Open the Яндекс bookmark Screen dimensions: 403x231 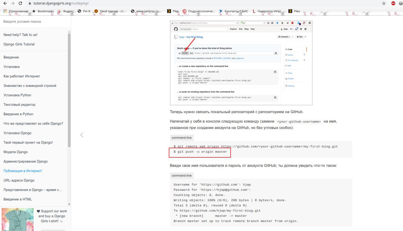pos(66,11)
